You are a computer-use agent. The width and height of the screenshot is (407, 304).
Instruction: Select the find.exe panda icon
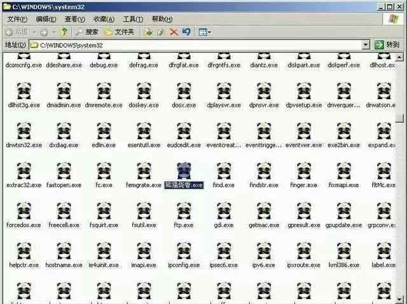(224, 171)
